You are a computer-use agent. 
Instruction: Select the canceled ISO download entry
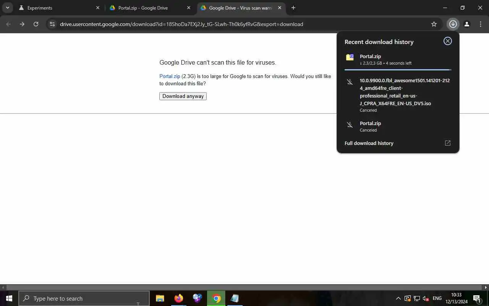click(x=398, y=95)
